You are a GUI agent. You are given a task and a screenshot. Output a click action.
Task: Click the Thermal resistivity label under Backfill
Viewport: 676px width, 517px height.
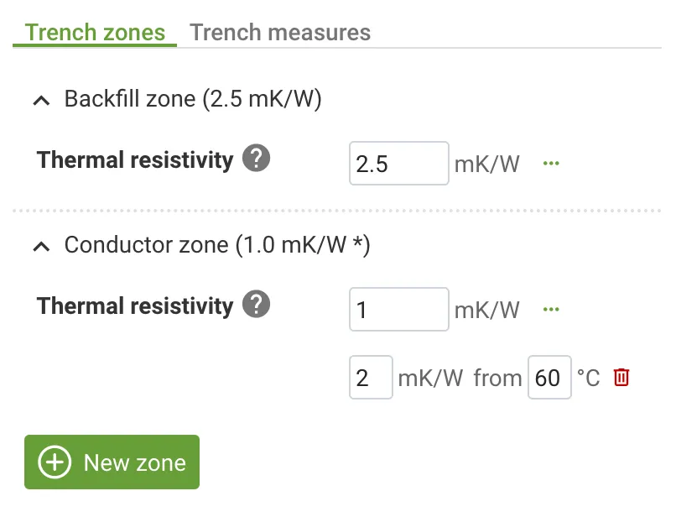(134, 159)
